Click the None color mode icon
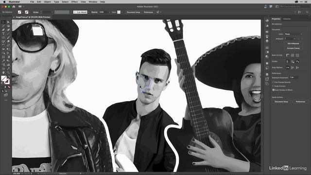The image size is (311, 175). click(x=9, y=87)
